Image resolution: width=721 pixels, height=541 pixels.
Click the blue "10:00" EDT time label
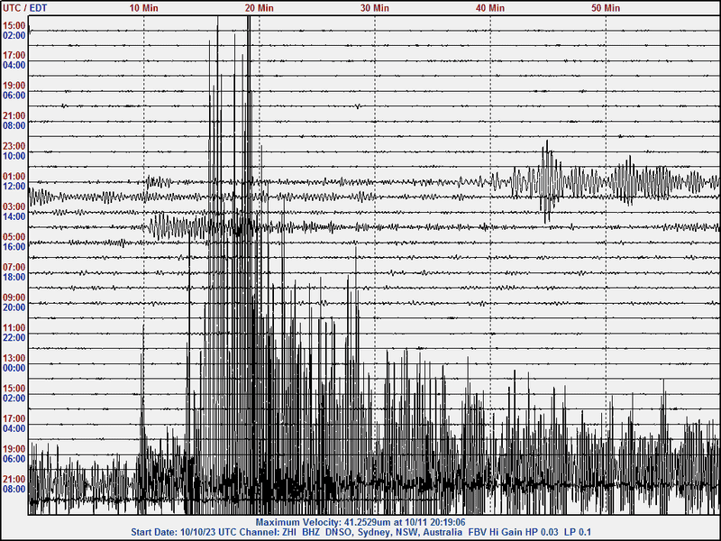(x=14, y=156)
